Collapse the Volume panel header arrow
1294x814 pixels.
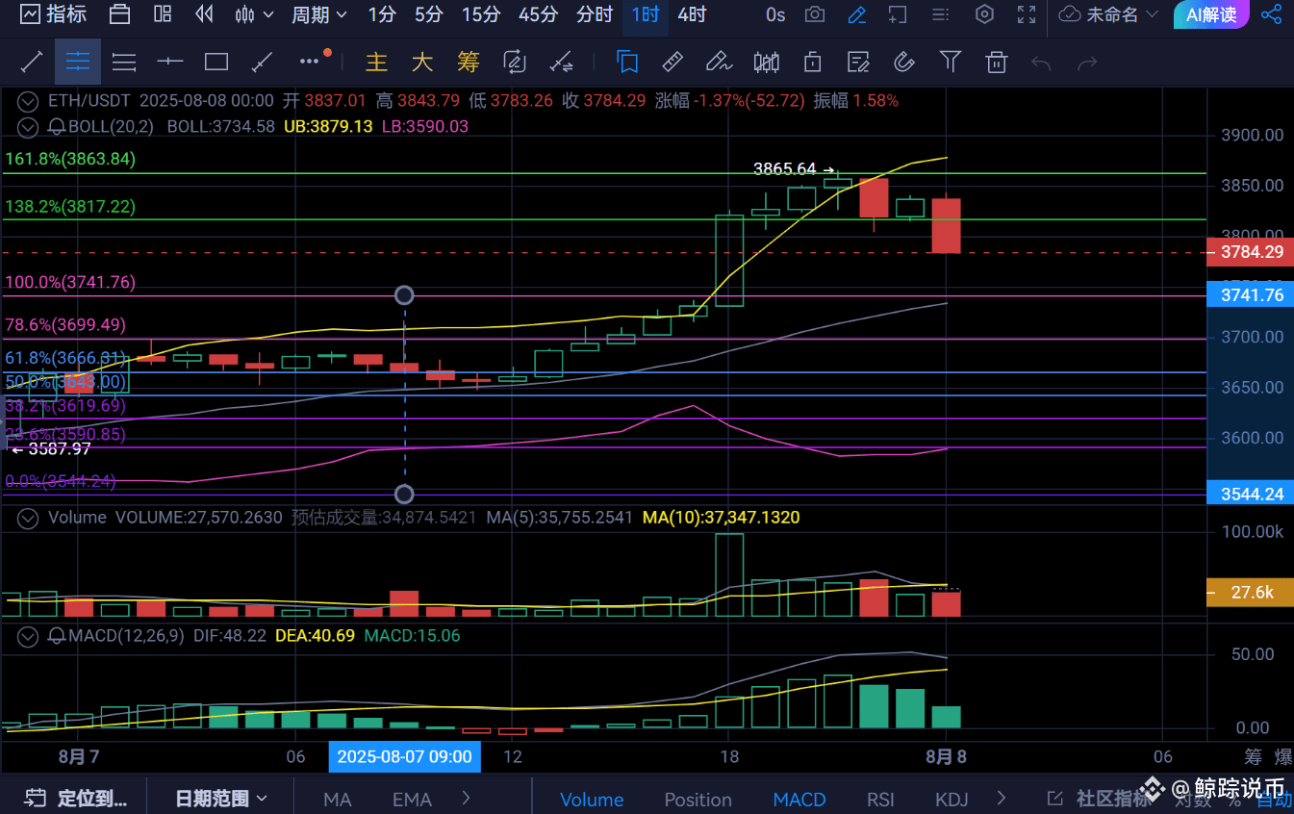point(27,518)
